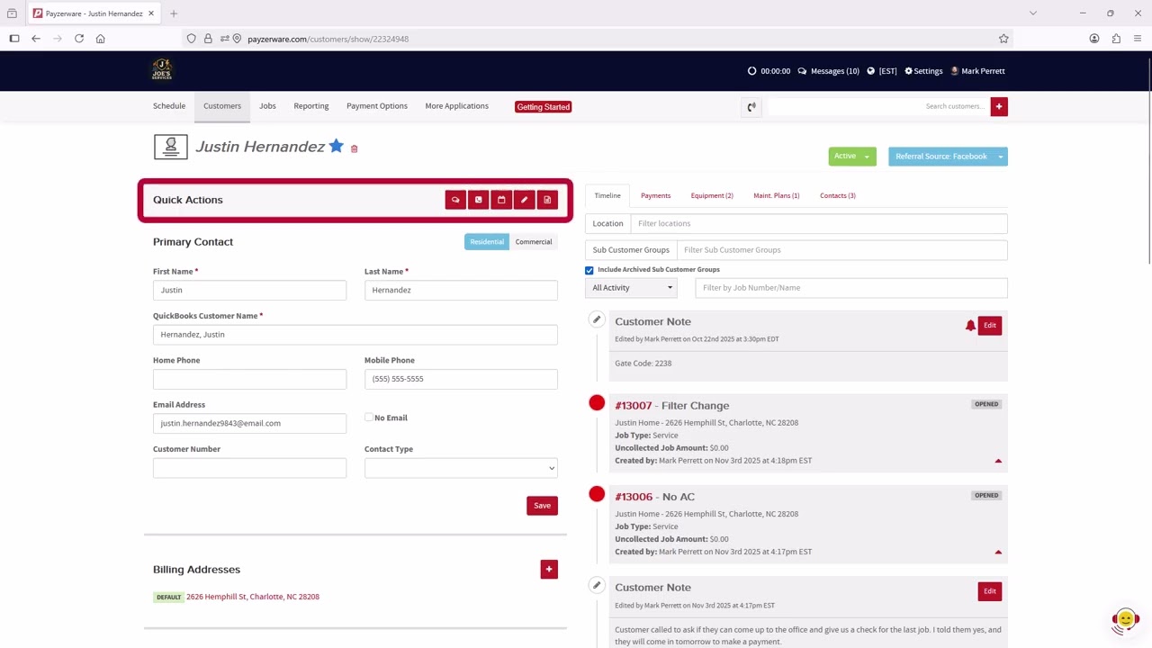The width and height of the screenshot is (1152, 648).
Task: Click the phone call quick action
Action: point(479,200)
